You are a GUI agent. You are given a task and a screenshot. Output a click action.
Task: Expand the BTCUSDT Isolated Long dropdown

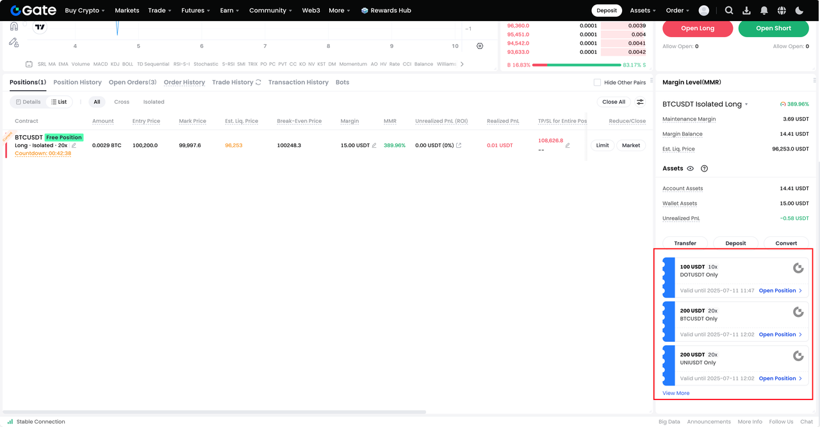point(746,104)
